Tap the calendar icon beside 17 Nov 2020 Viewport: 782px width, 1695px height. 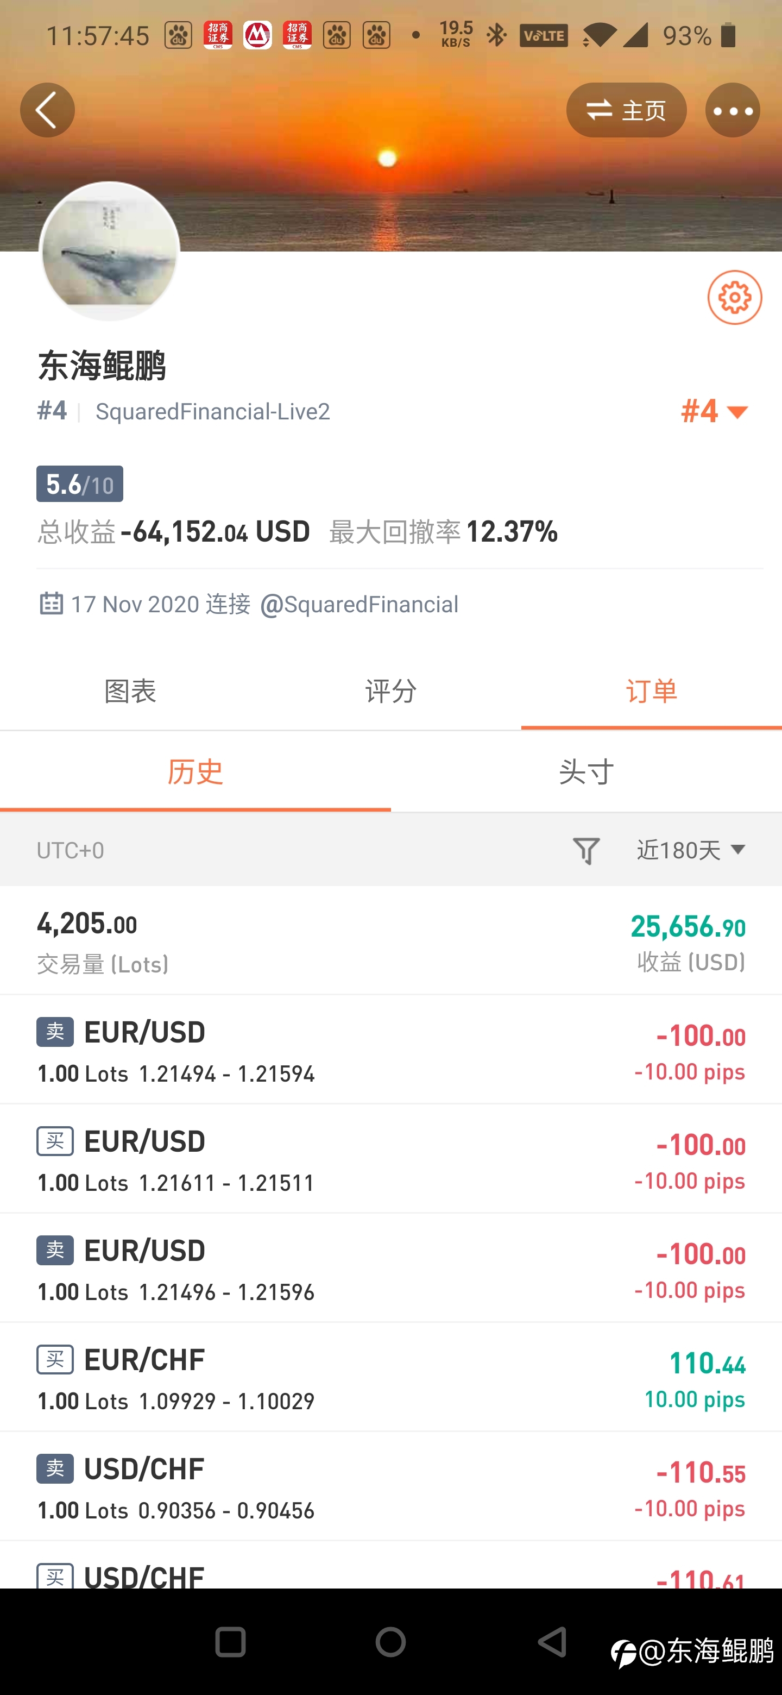click(51, 604)
